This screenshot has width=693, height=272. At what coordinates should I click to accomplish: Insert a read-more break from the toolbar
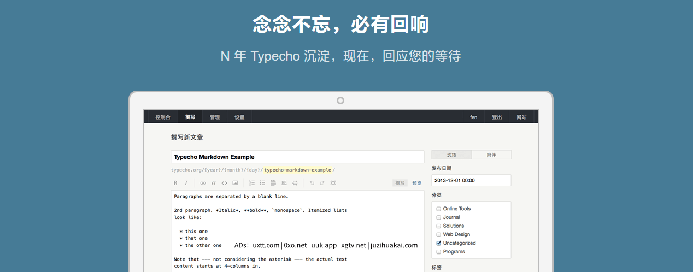pyautogui.click(x=295, y=183)
